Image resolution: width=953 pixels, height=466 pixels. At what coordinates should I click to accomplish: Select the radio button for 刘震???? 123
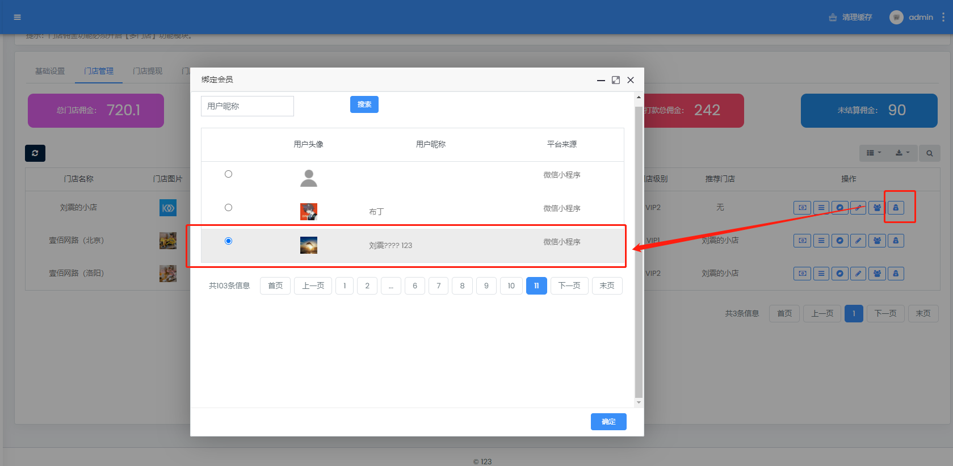(x=228, y=241)
